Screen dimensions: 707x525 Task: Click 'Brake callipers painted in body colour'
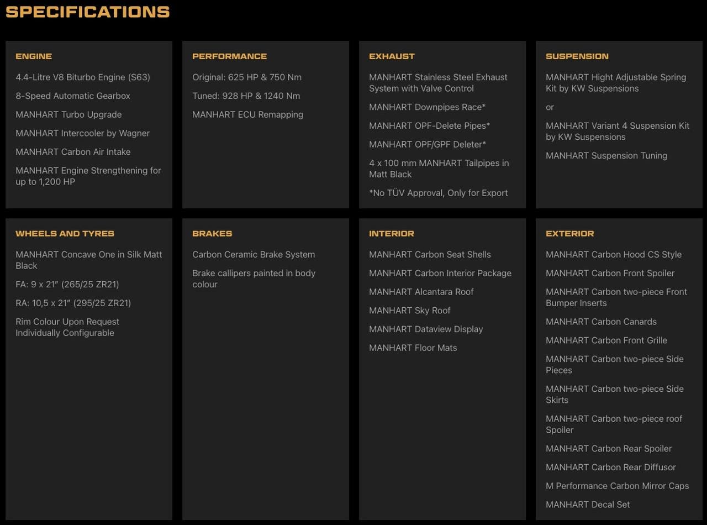pyautogui.click(x=254, y=279)
